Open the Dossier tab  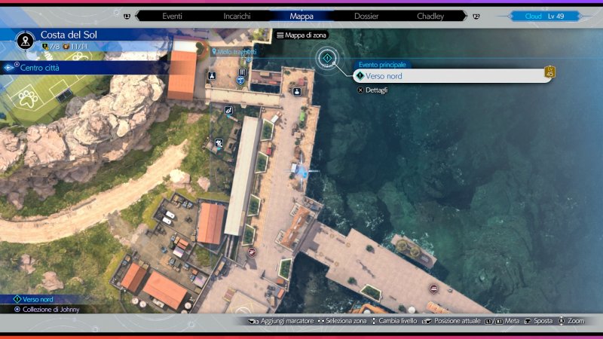point(366,15)
